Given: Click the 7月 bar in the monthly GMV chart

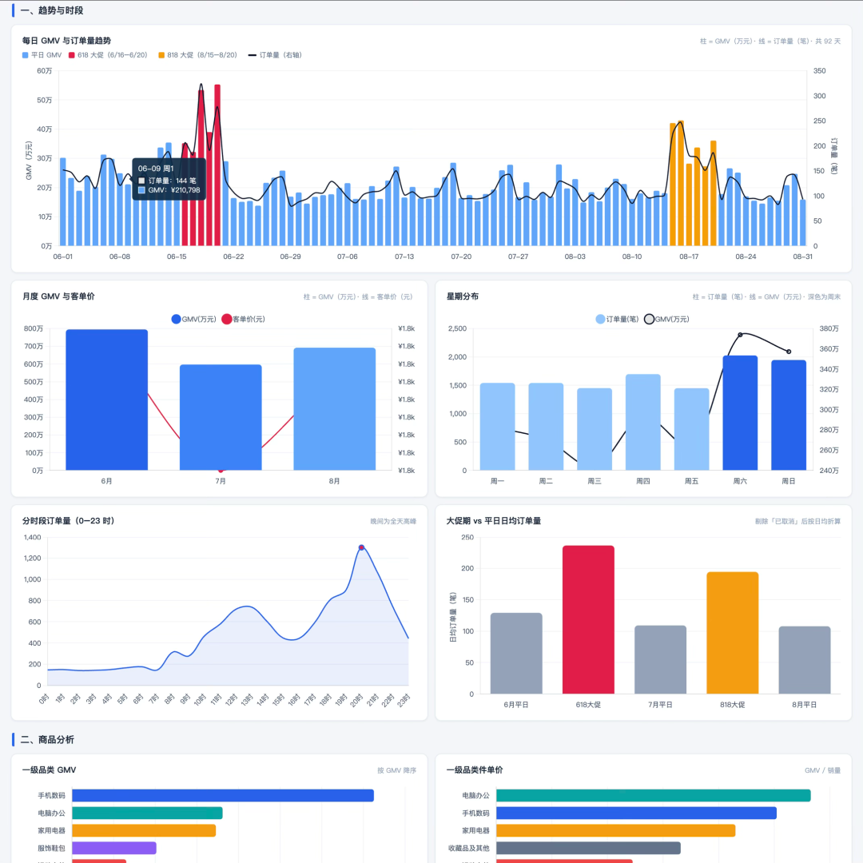Looking at the screenshot, I should tap(221, 417).
